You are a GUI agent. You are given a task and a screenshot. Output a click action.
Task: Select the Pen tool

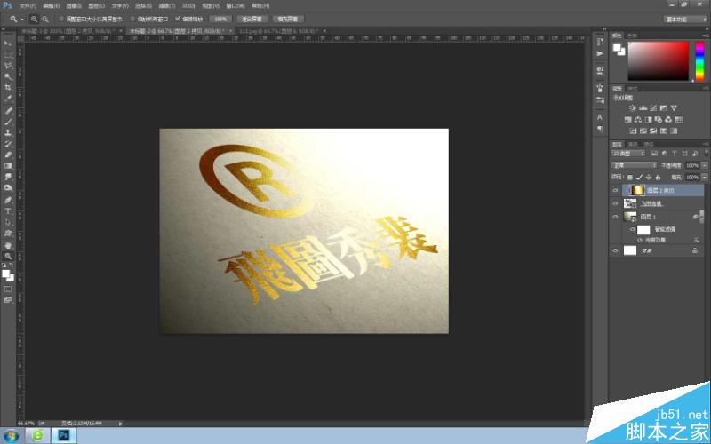(8, 201)
